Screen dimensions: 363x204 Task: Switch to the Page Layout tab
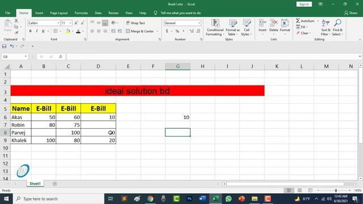point(59,13)
